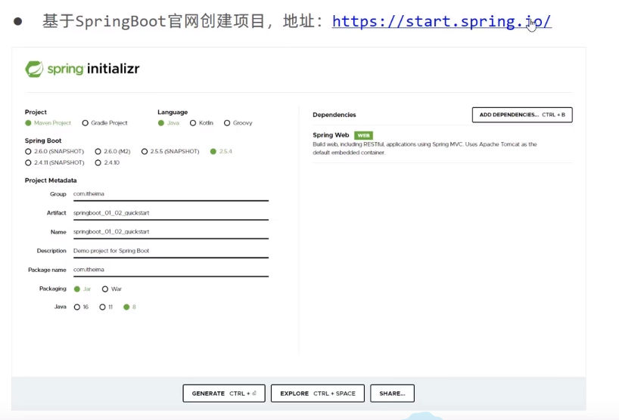Click the Explore button
Viewport: 619px width, 420px height.
coord(317,394)
